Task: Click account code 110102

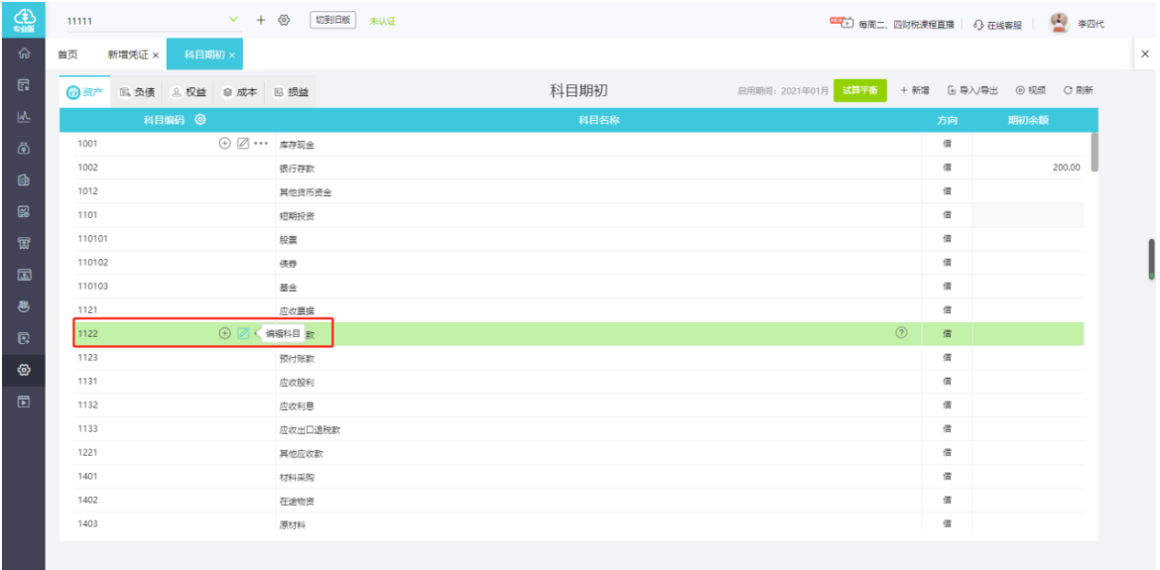Action: click(x=92, y=262)
